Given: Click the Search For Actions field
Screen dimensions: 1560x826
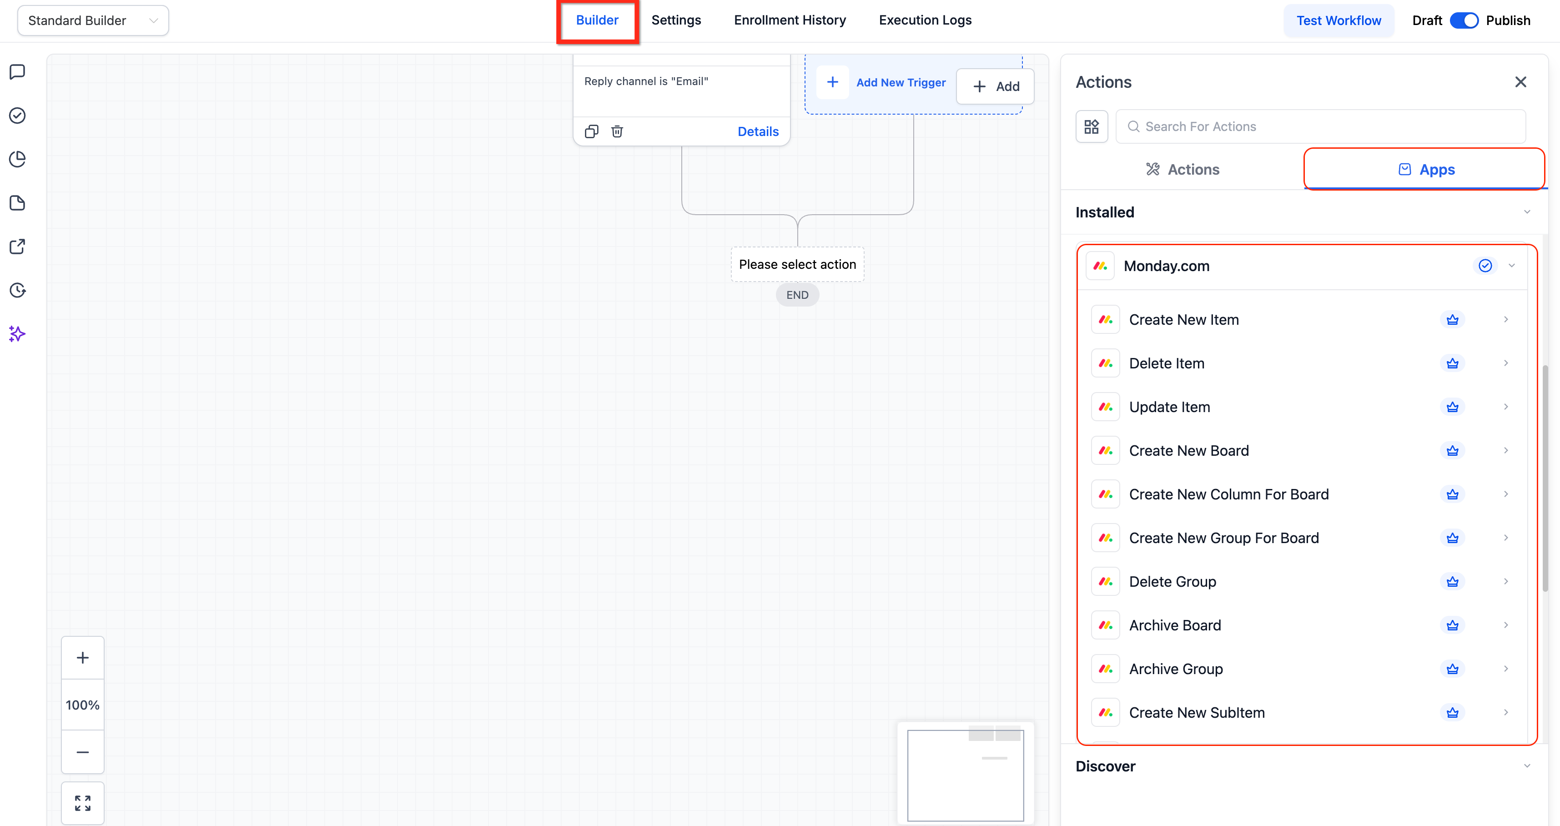Looking at the screenshot, I should click(x=1320, y=126).
